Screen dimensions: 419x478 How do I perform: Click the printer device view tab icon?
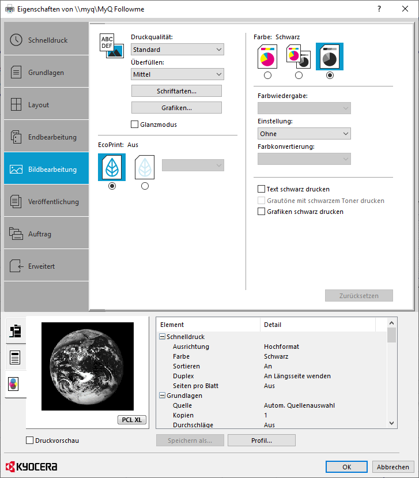pos(16,331)
